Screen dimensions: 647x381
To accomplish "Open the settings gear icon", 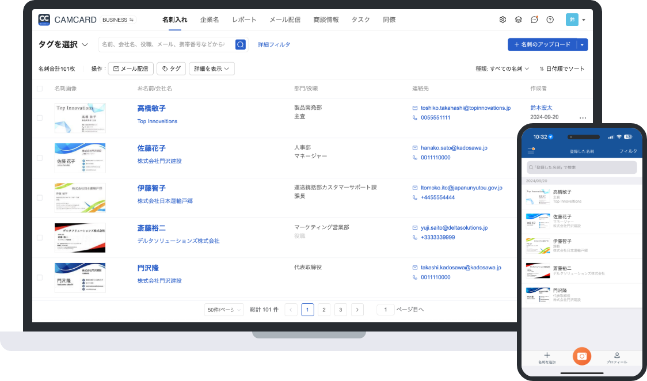I will [503, 19].
